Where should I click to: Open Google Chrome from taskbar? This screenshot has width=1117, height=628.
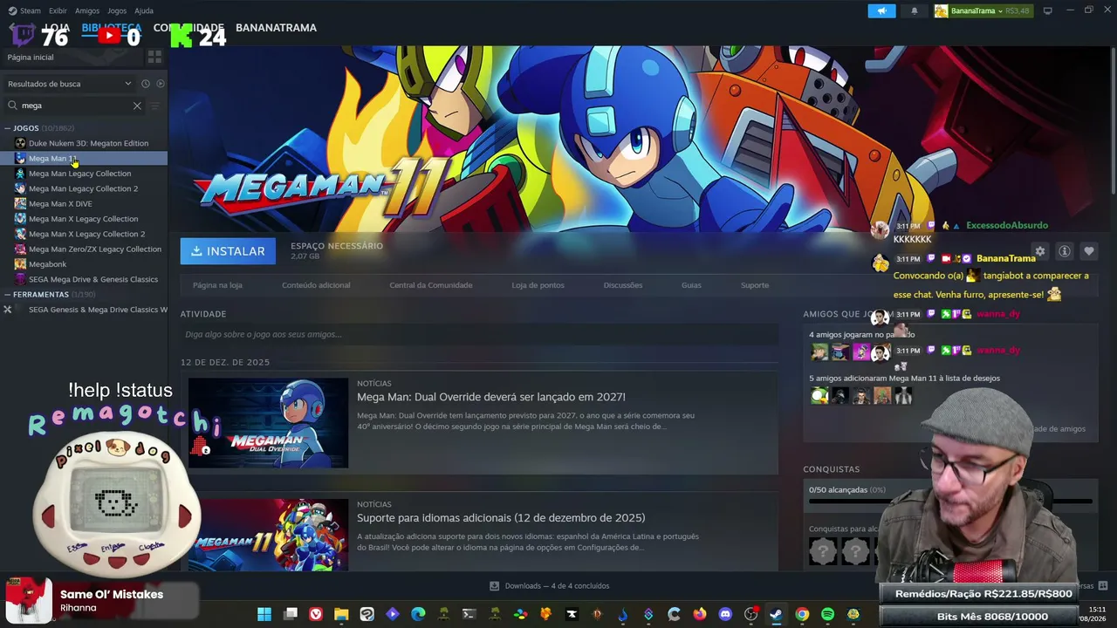[x=802, y=614]
